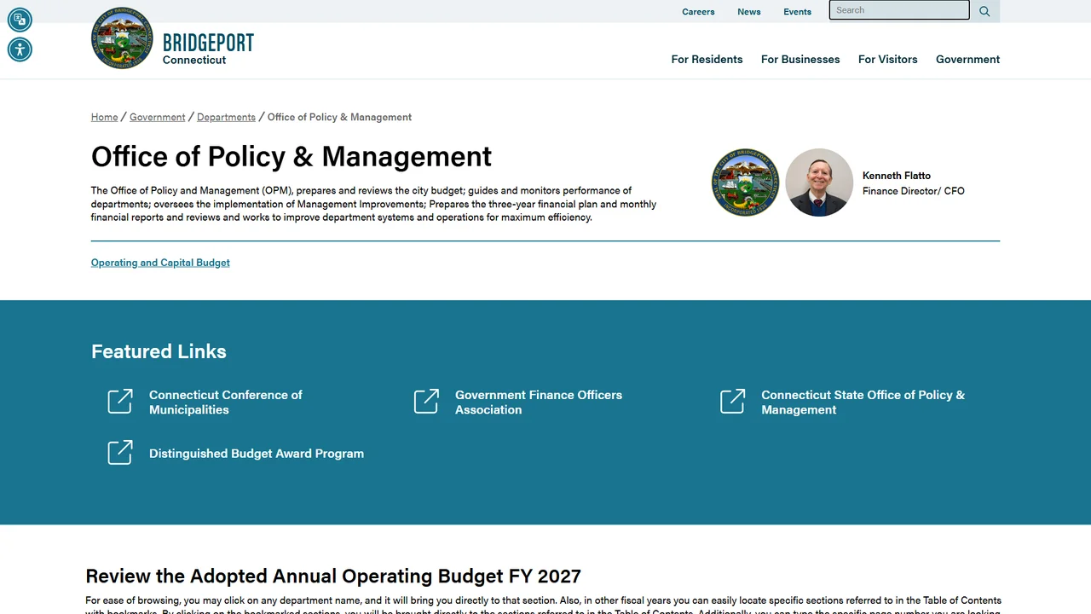Click external link icon beside Distinguished Budget Award Program

[120, 453]
